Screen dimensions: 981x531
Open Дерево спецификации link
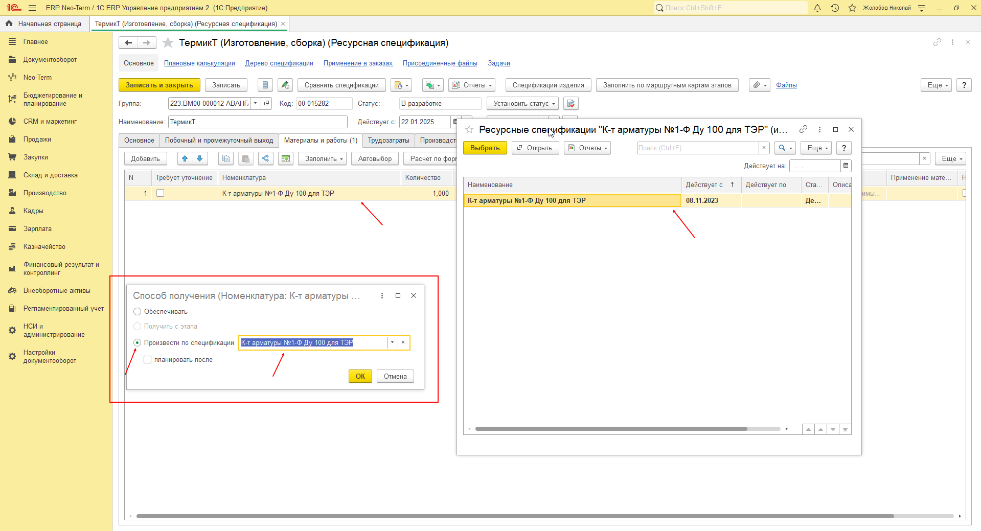(x=279, y=63)
